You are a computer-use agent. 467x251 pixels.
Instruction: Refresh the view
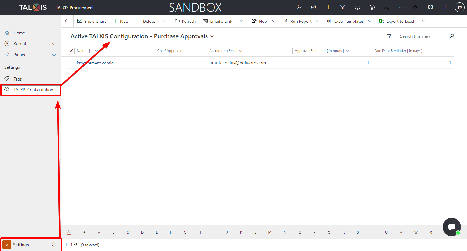point(185,21)
